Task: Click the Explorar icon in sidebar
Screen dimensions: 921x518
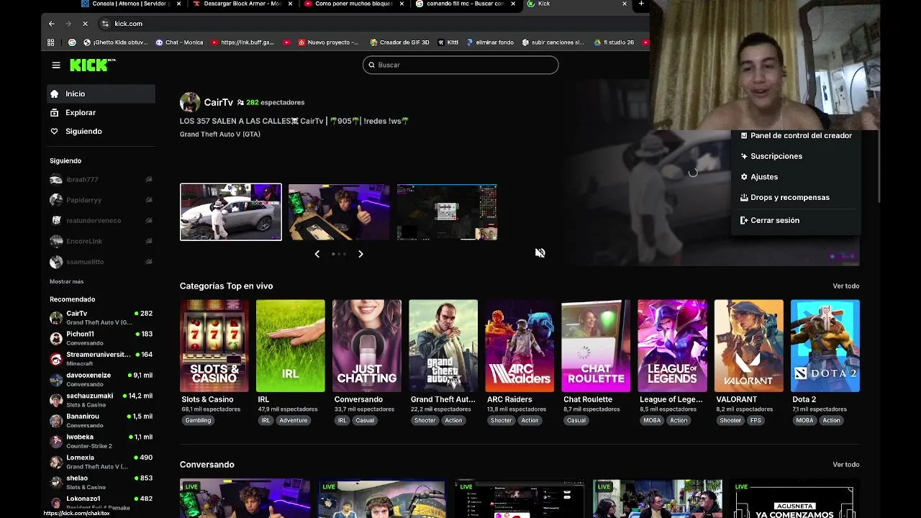Action: [x=54, y=112]
